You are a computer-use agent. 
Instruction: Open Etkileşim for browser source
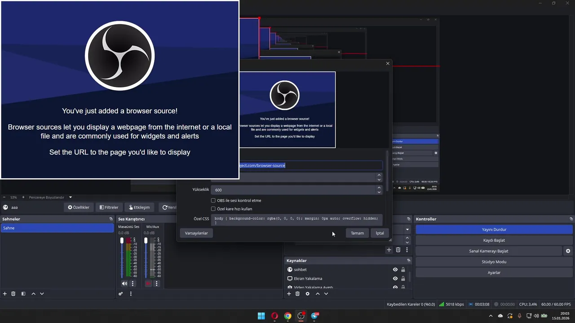click(139, 207)
